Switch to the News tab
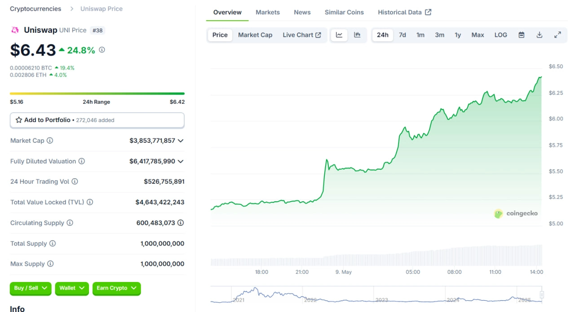 coord(302,12)
